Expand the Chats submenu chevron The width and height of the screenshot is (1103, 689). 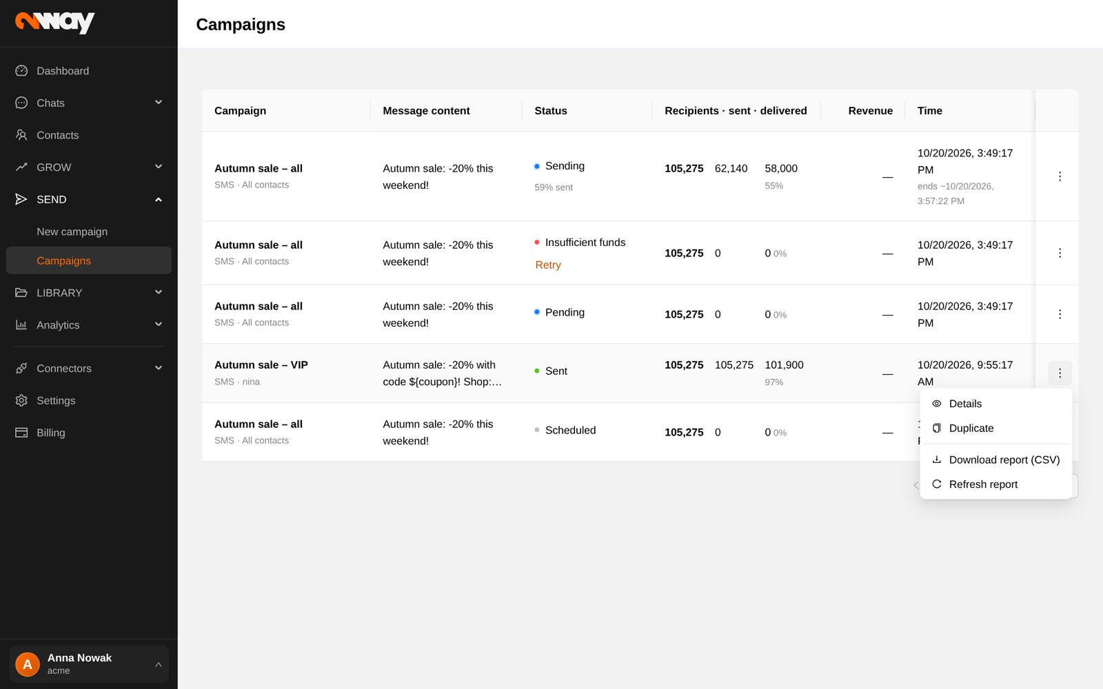(x=159, y=102)
